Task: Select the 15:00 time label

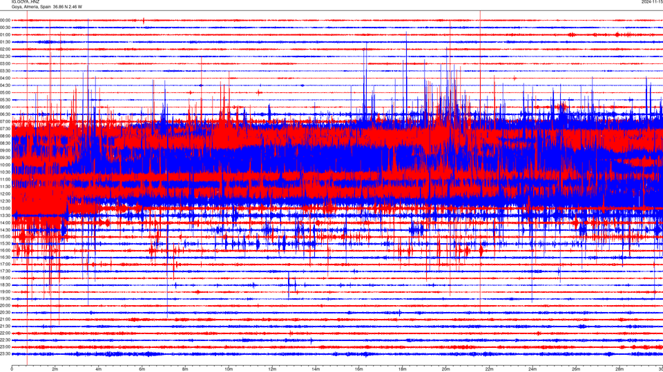Action: (x=5, y=236)
